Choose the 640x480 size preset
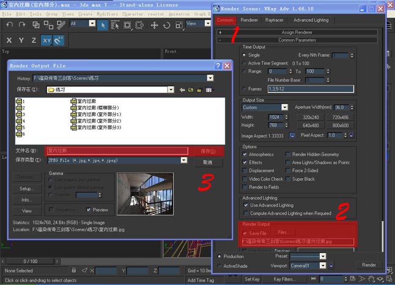 311,125
